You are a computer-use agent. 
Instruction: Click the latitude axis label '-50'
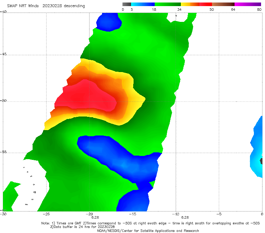3,100
